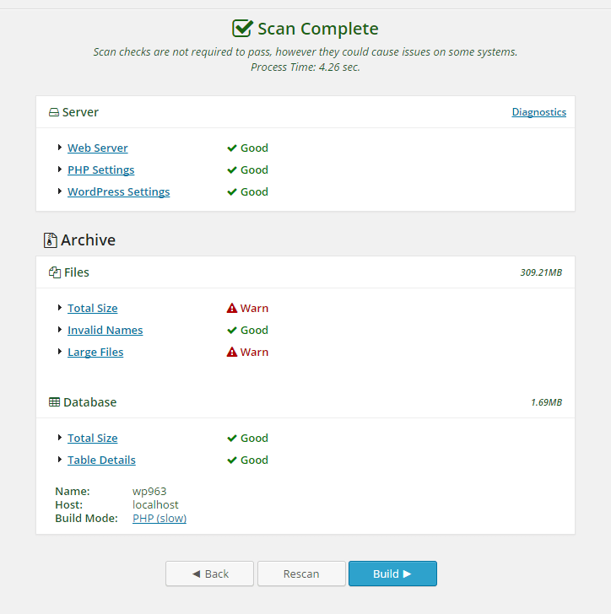The width and height of the screenshot is (611, 614).
Task: Click the PHP (slow) build mode link
Action: click(160, 519)
